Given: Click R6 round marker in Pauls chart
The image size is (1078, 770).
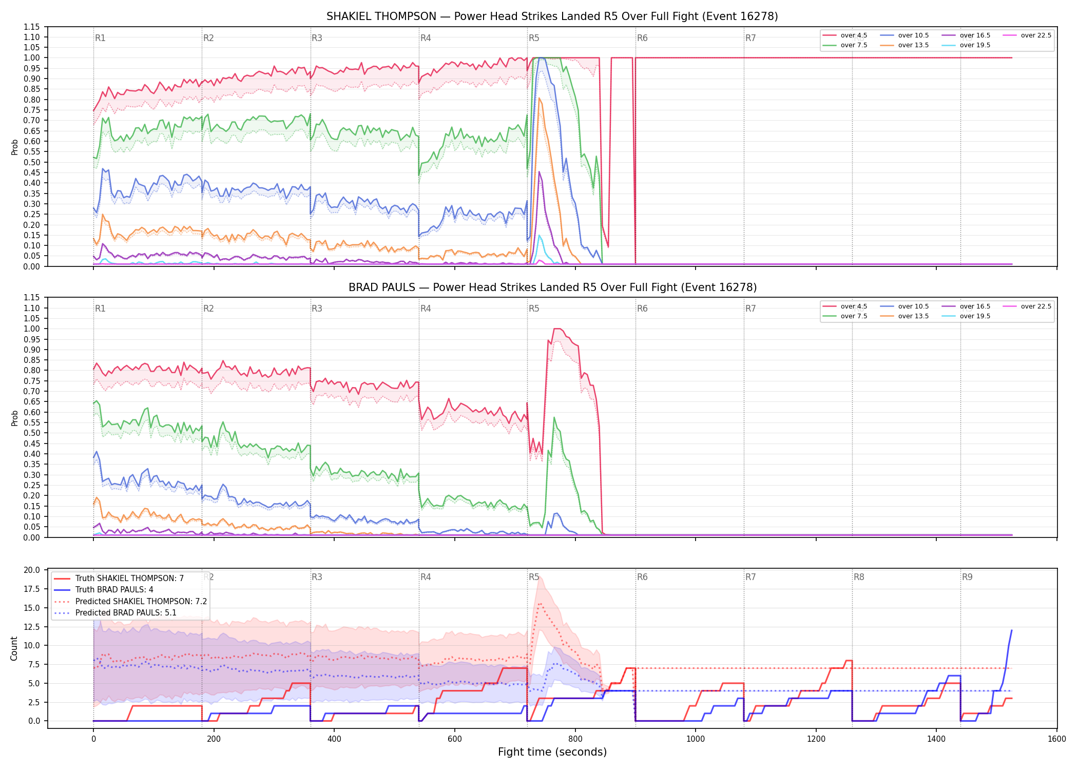Looking at the screenshot, I should (642, 309).
